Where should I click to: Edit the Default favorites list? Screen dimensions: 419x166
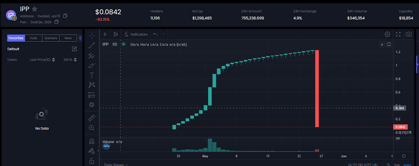coord(74,49)
